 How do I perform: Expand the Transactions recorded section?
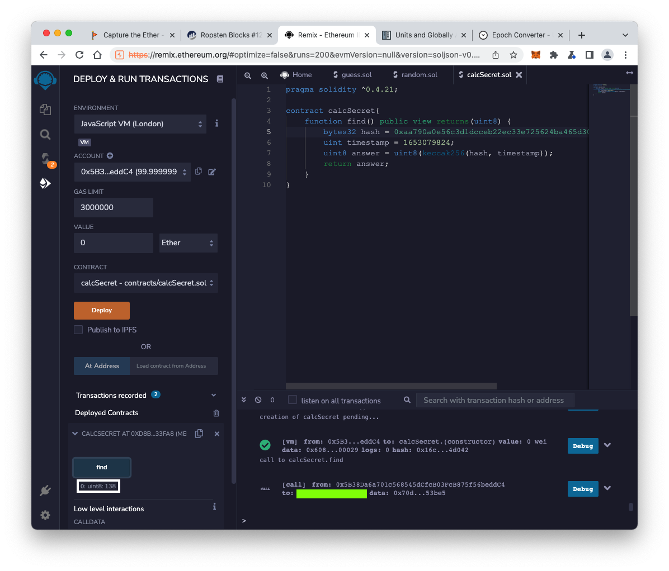click(213, 395)
